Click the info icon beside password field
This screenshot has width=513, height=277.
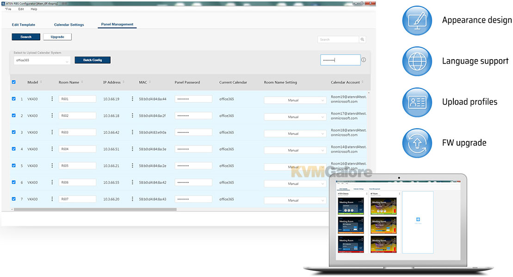(364, 60)
